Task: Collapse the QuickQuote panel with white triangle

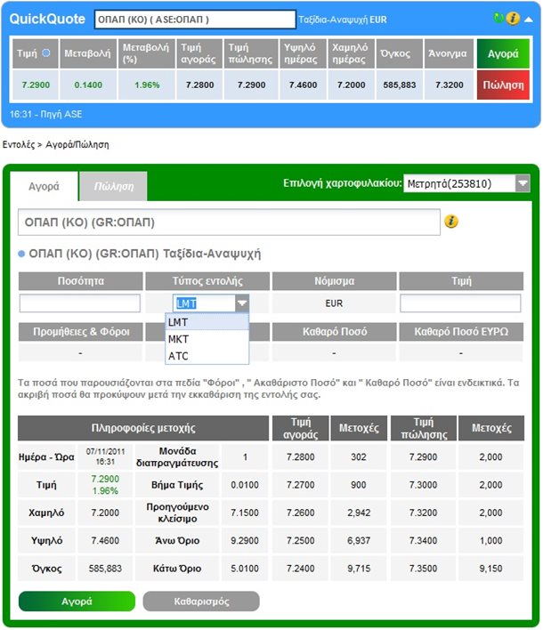Action: tap(529, 20)
